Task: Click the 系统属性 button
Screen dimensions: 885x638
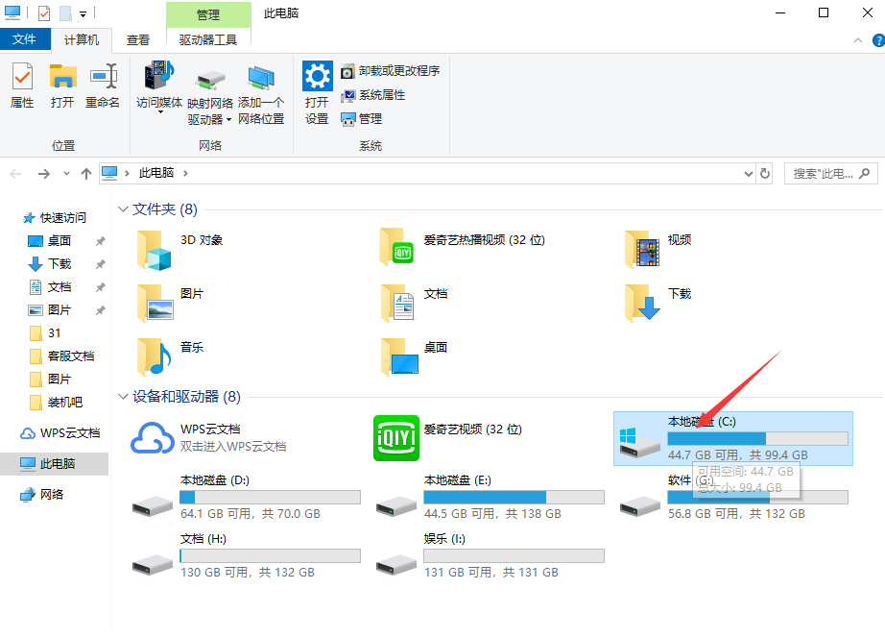Action: [373, 95]
